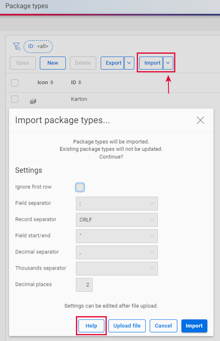Sort by the Icon column arrows
The image size is (220, 341).
(x=51, y=82)
